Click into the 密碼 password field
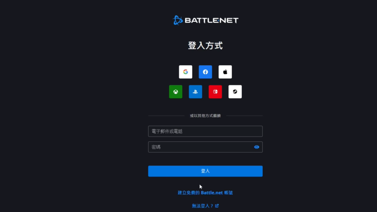The width and height of the screenshot is (377, 212). point(205,147)
